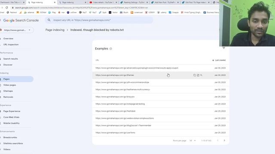Open URL inspection in the sidebar
275x154 pixels.
click(x=11, y=44)
